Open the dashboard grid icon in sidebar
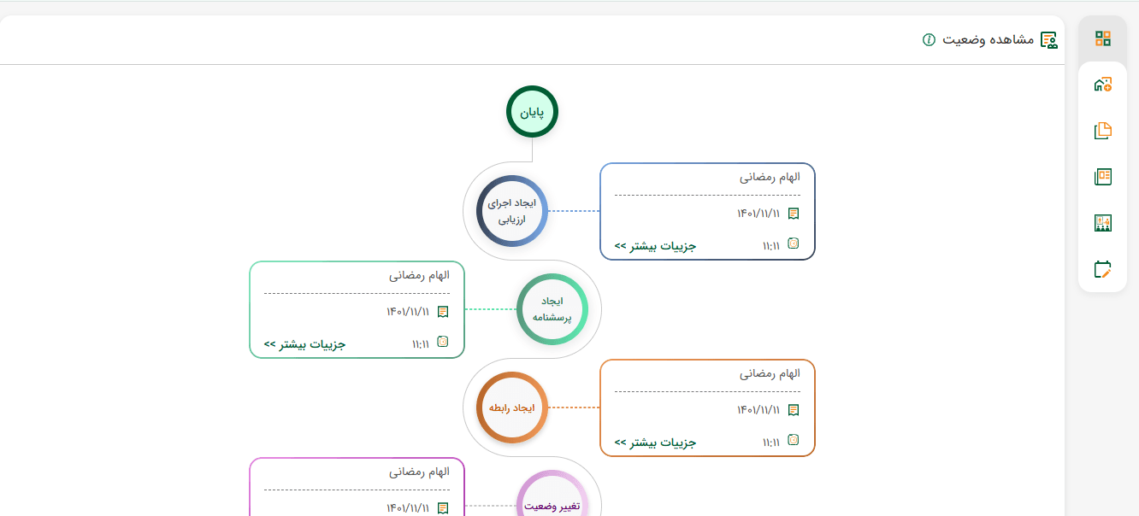 click(x=1102, y=38)
